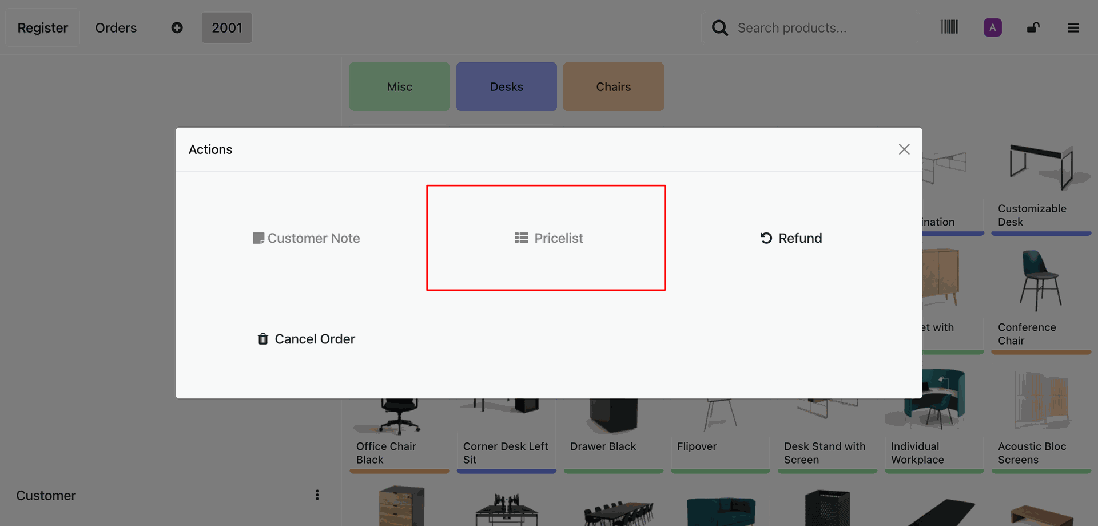This screenshot has width=1098, height=526.
Task: Open the hamburger menu
Action: click(1073, 27)
